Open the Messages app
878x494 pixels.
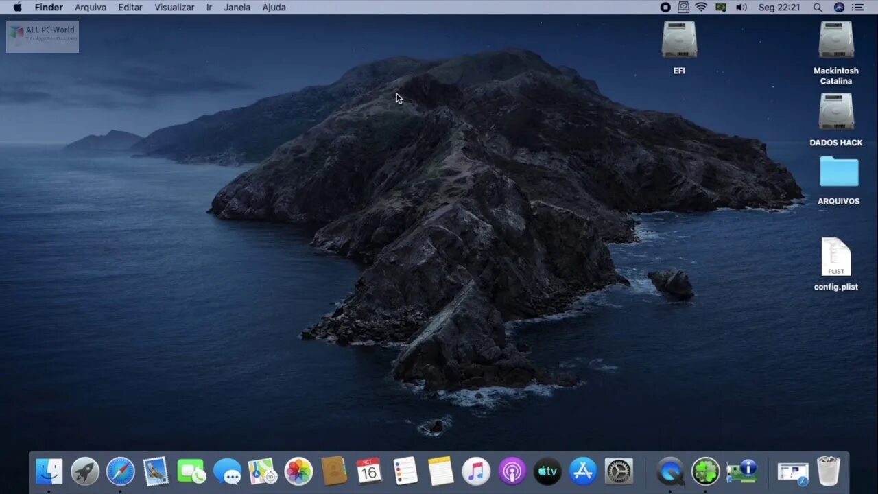point(227,471)
